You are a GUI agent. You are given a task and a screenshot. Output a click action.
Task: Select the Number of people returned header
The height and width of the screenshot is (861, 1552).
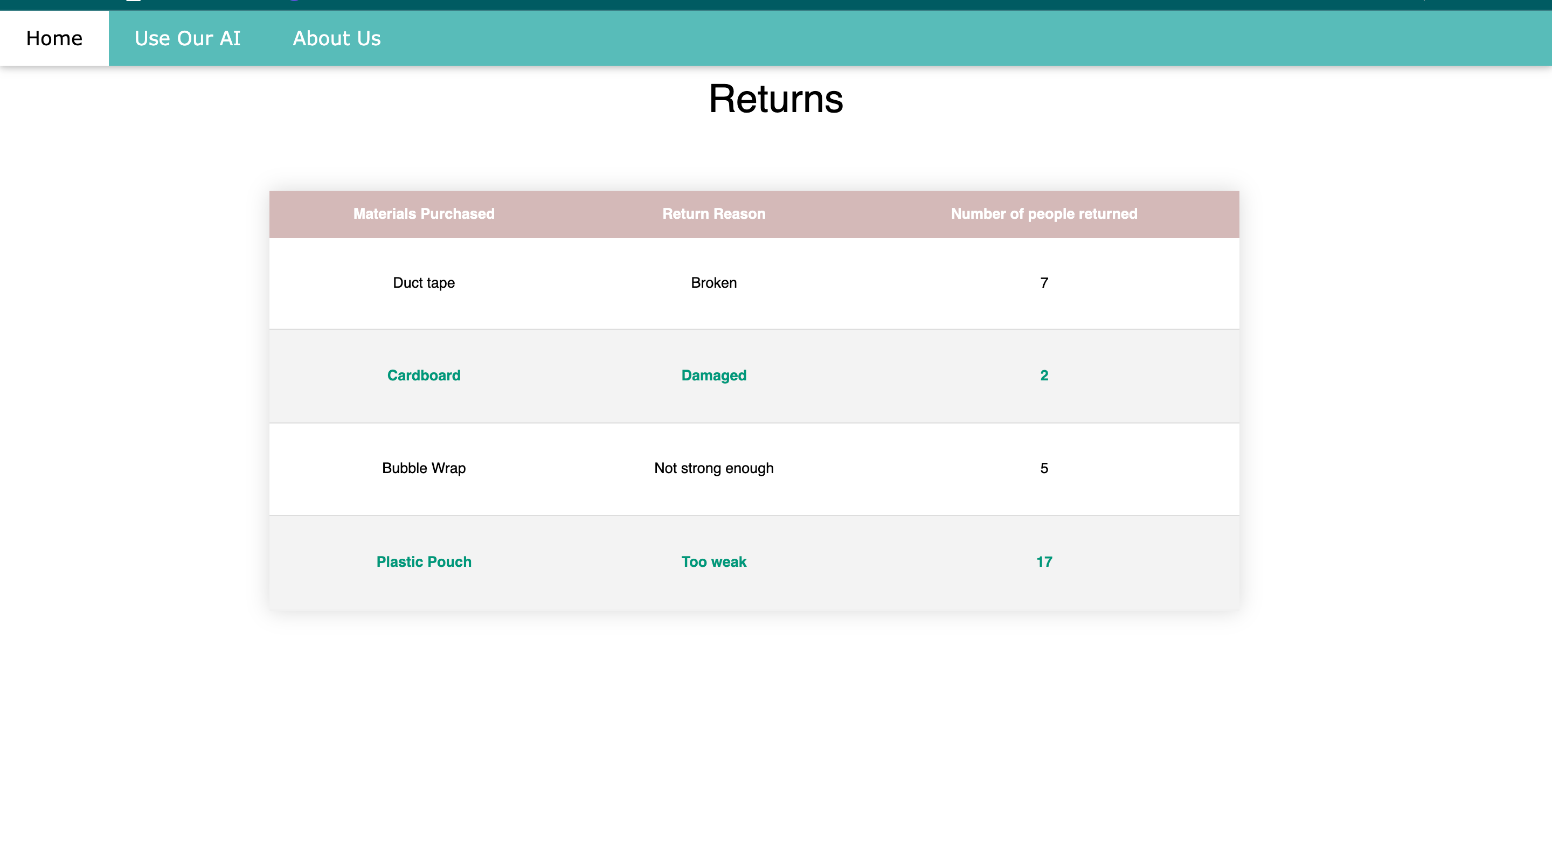tap(1043, 214)
